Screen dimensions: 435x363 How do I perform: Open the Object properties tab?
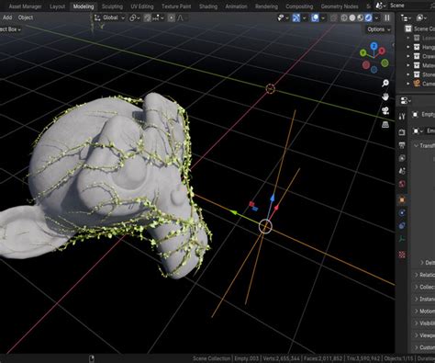402,199
